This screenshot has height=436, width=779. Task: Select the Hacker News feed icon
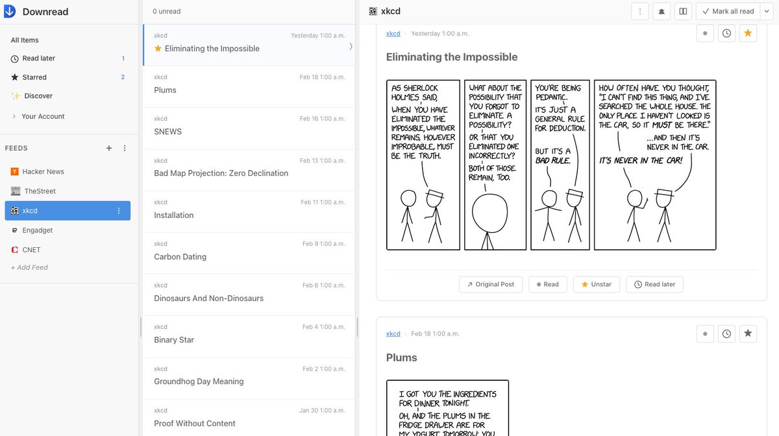pyautogui.click(x=15, y=172)
